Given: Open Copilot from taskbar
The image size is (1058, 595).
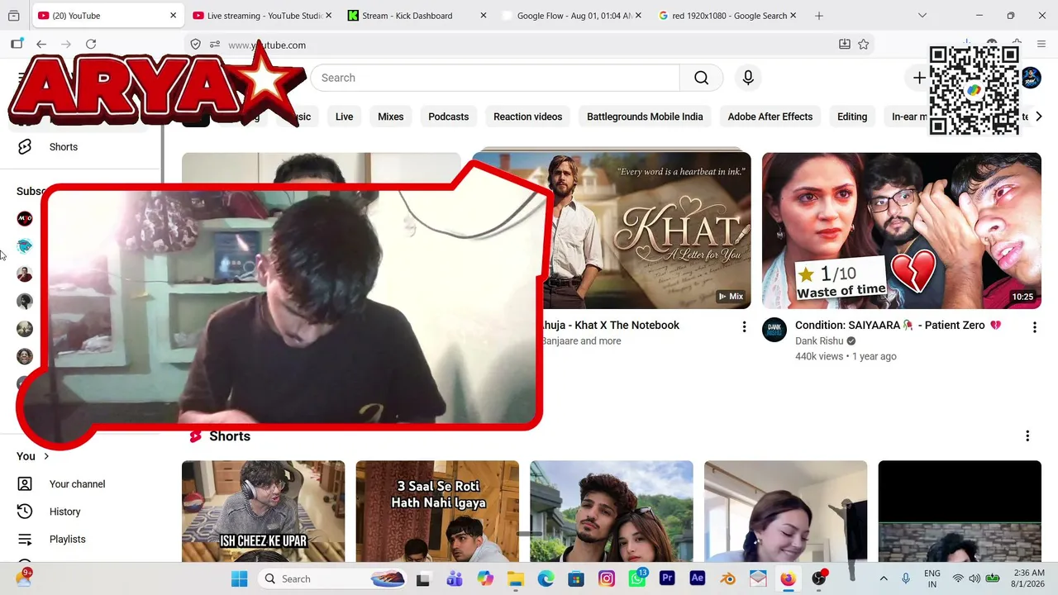Looking at the screenshot, I should coord(484,578).
